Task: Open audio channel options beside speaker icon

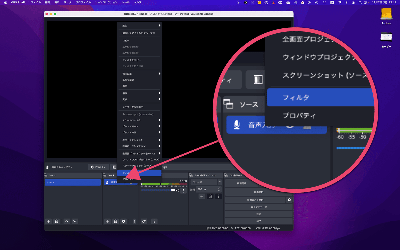Action: (183, 191)
